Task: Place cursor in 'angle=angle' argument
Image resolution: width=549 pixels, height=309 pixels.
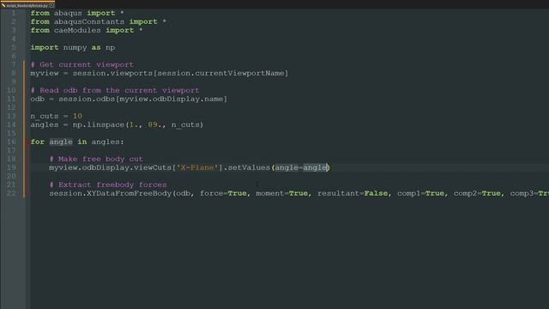Action: point(301,167)
